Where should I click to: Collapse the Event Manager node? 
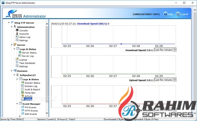pyautogui.click(x=17, y=104)
